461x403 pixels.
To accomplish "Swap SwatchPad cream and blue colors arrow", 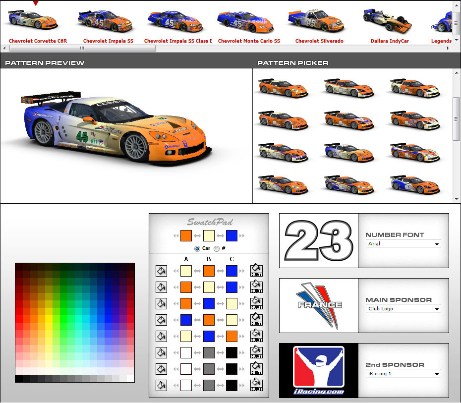I will click(x=220, y=236).
